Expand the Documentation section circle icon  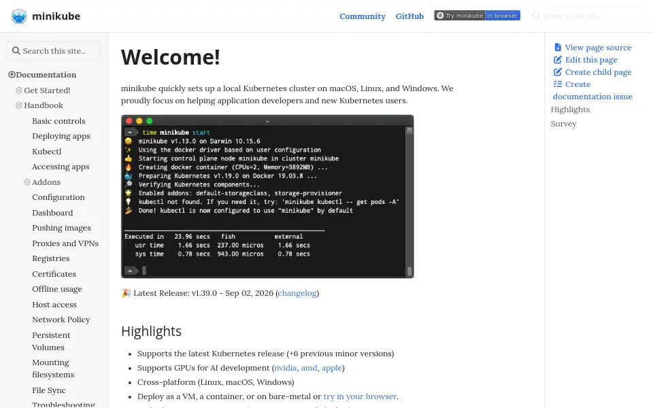[12, 75]
